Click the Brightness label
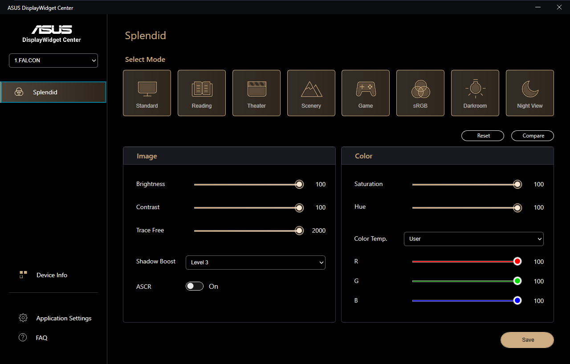Screen dimensions: 570x364 tap(151, 184)
